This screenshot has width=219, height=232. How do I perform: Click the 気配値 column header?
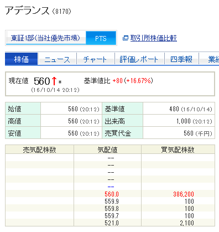[x=107, y=149]
